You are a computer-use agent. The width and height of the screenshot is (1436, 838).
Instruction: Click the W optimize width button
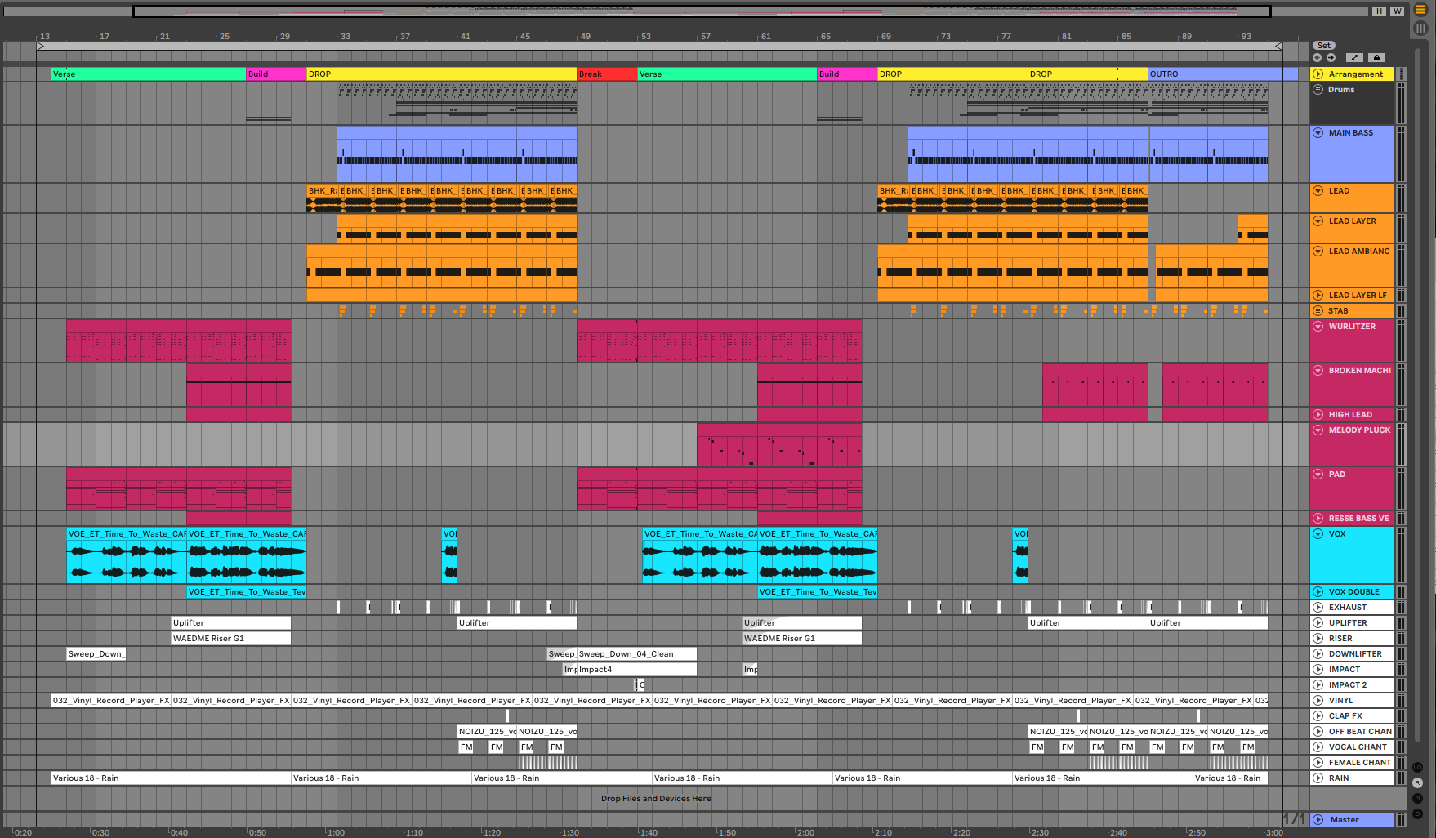1398,11
